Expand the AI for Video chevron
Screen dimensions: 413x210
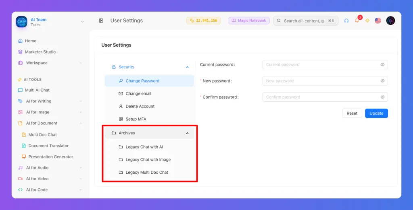[81, 179]
